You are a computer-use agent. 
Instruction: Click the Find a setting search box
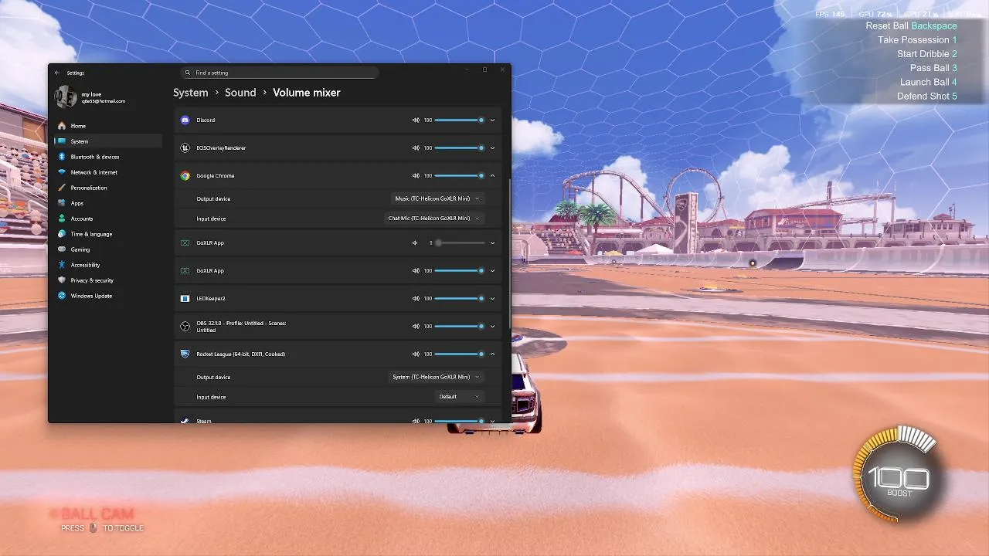point(279,73)
